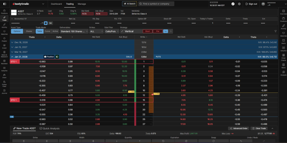
Task: Open the Analysis icon in right sidebar
Action: (283, 73)
